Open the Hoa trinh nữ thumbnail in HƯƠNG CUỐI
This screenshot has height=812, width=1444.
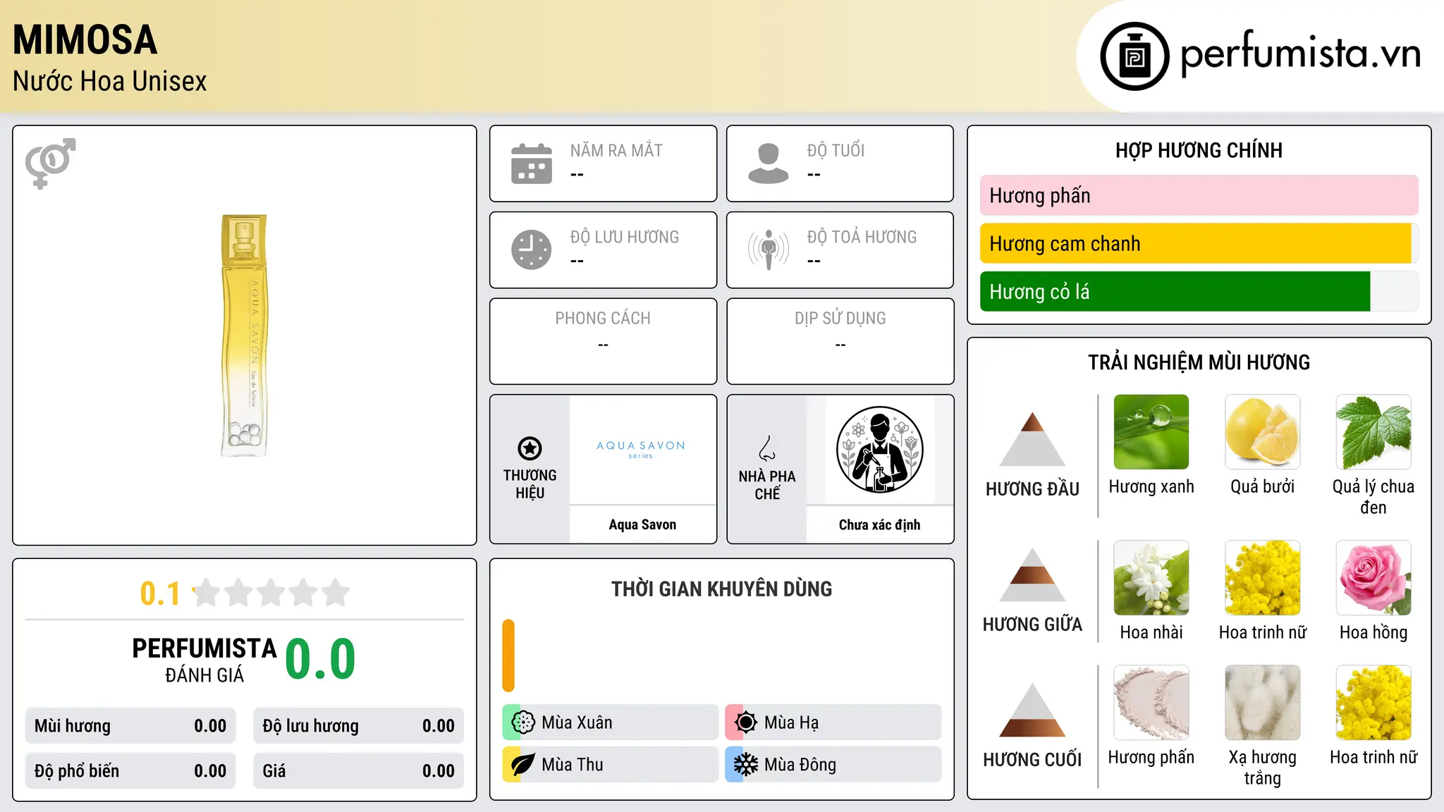(x=1373, y=703)
